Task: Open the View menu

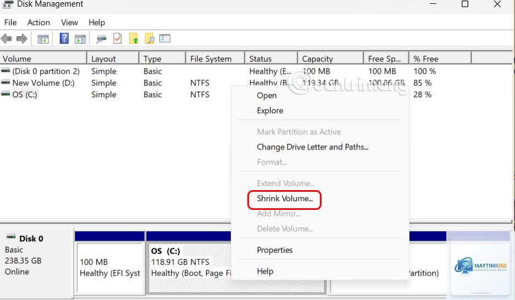Action: pos(69,23)
